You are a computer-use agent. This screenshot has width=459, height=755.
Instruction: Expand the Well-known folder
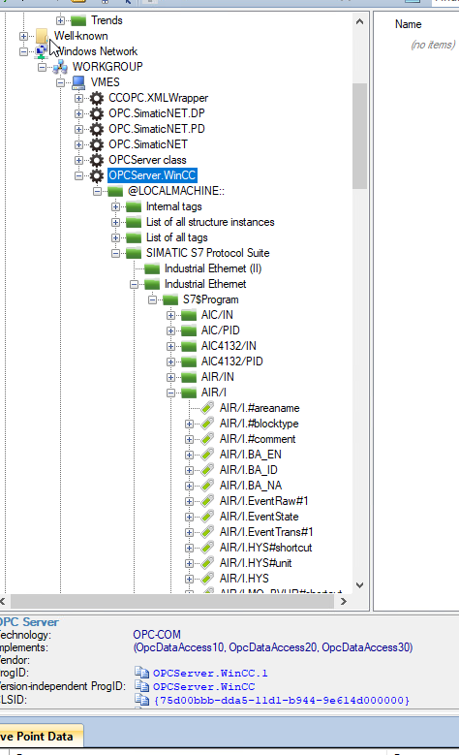23,36
